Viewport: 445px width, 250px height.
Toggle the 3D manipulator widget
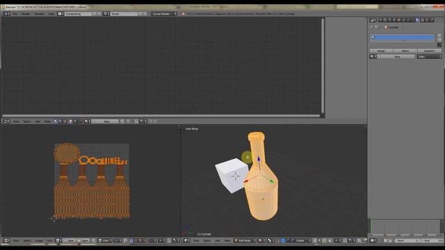278,240
